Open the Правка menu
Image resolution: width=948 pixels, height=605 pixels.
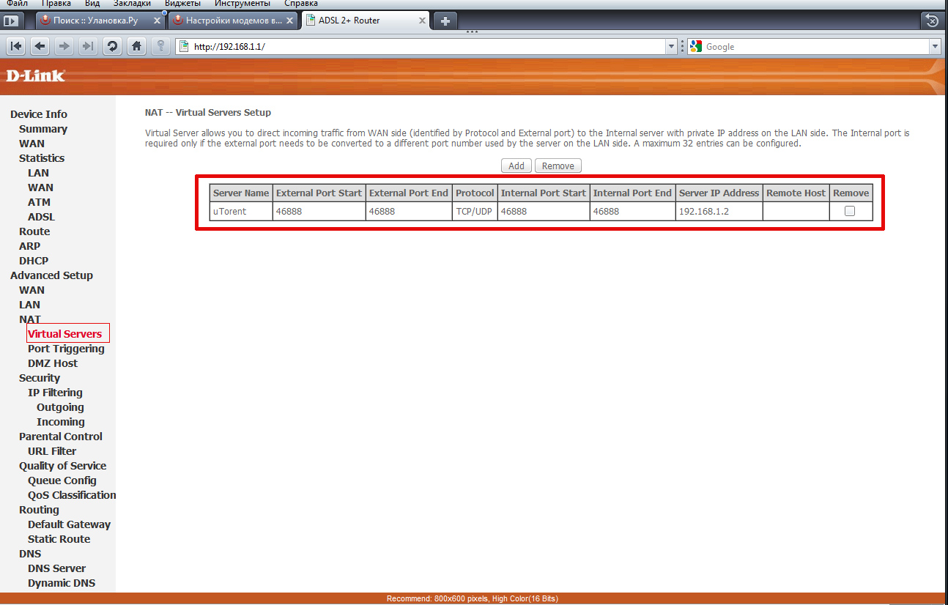pyautogui.click(x=56, y=4)
